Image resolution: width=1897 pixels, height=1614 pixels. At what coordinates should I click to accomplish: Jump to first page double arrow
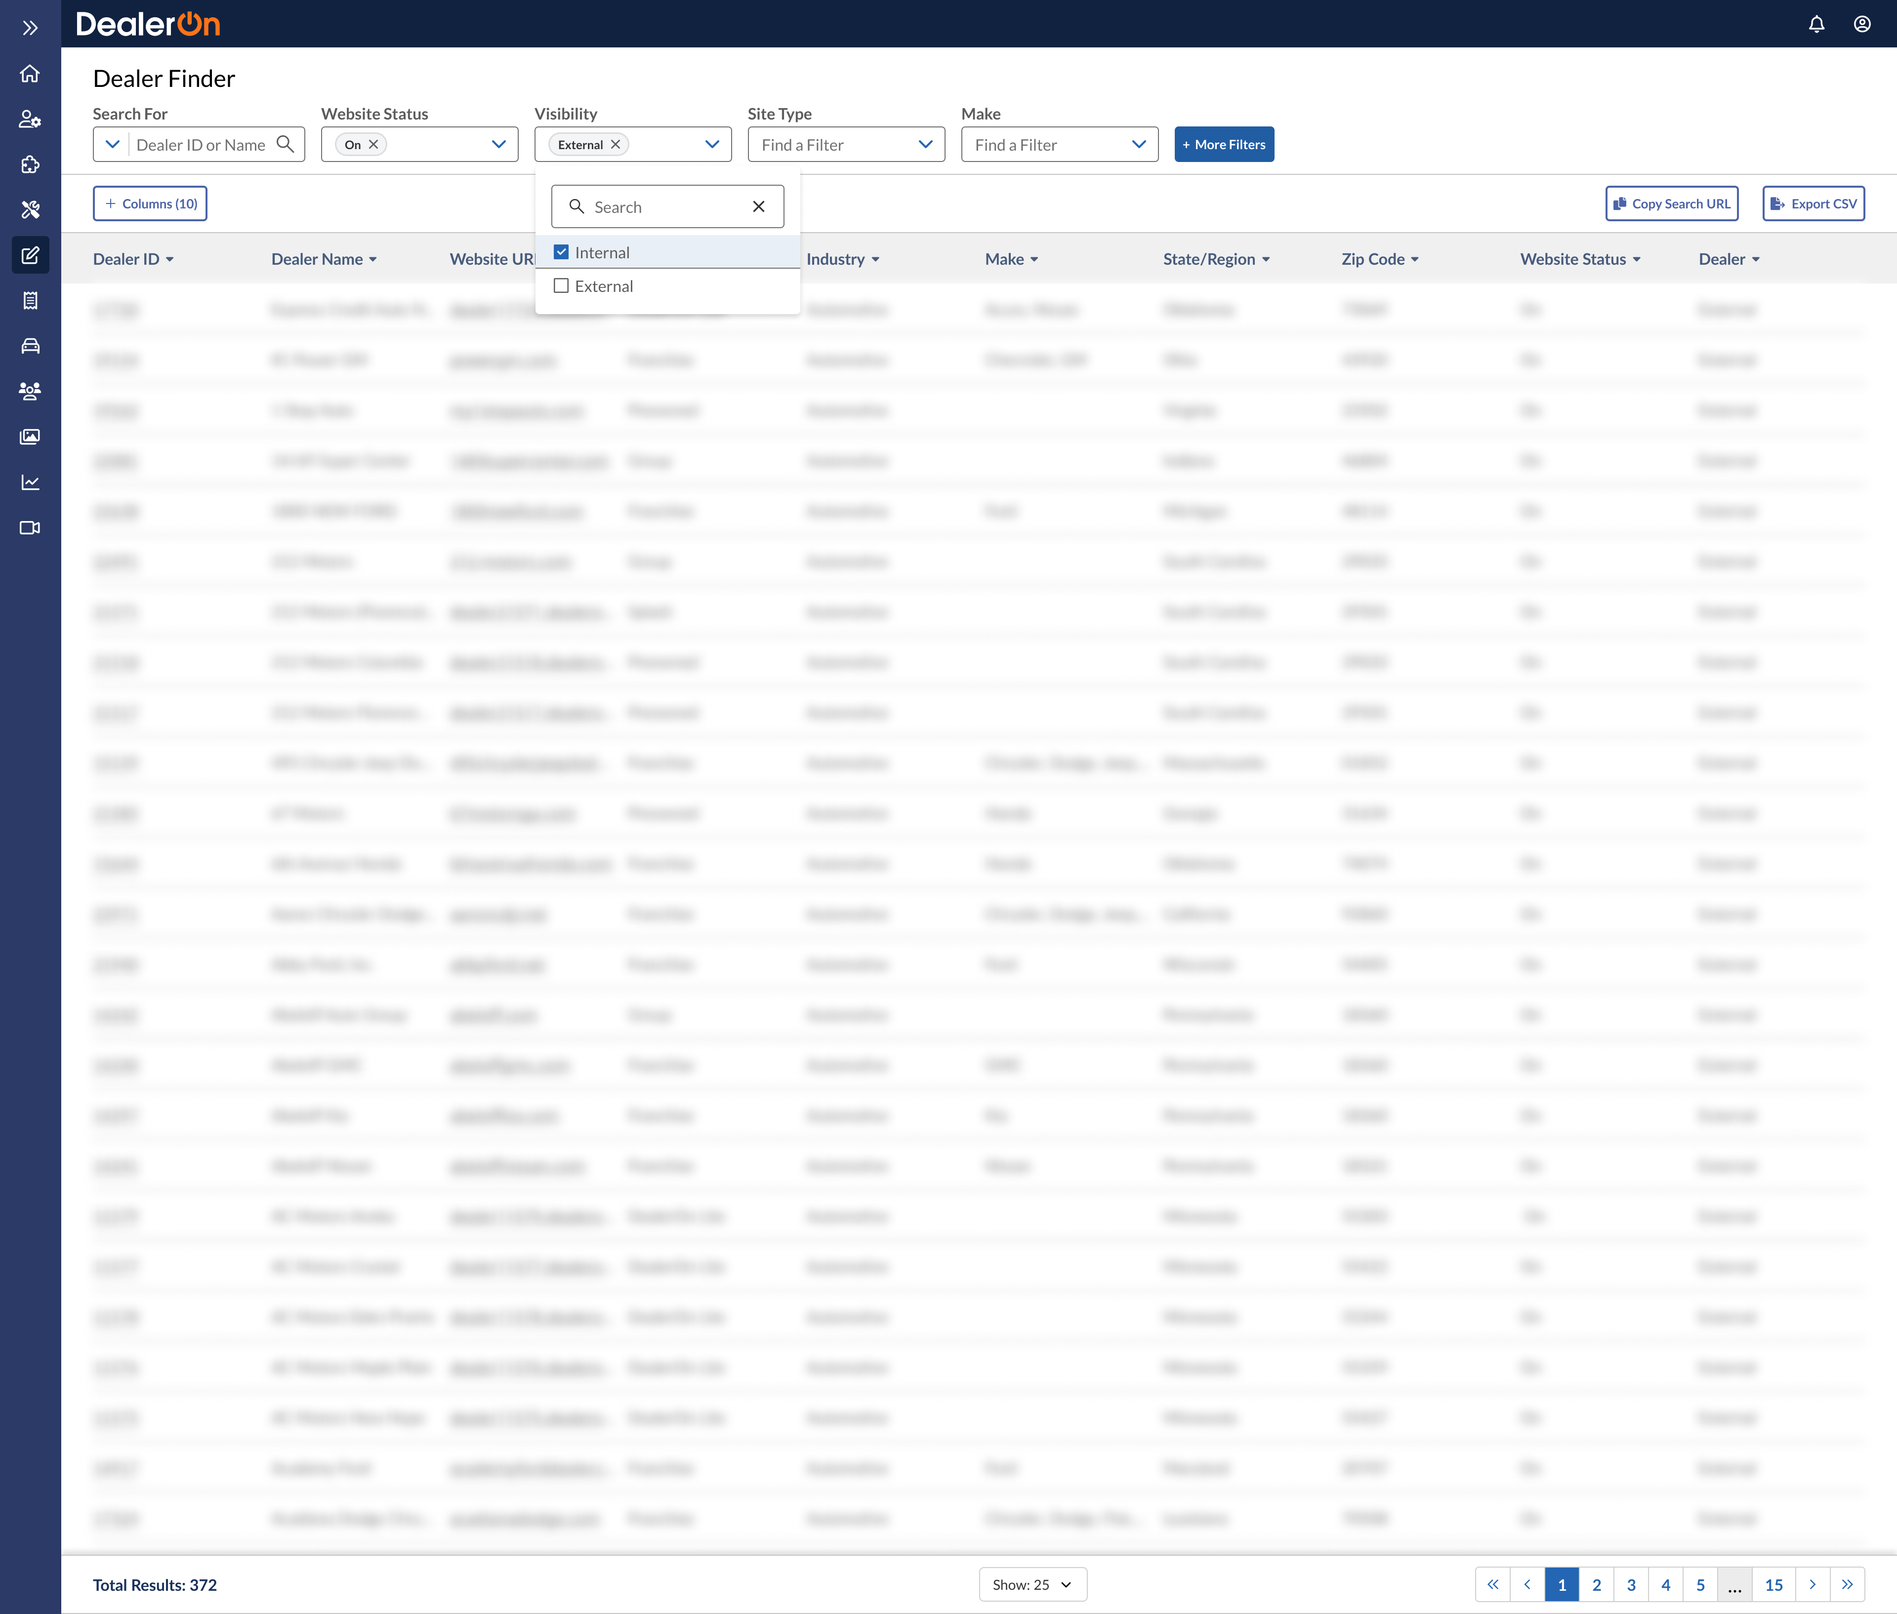tap(1492, 1585)
